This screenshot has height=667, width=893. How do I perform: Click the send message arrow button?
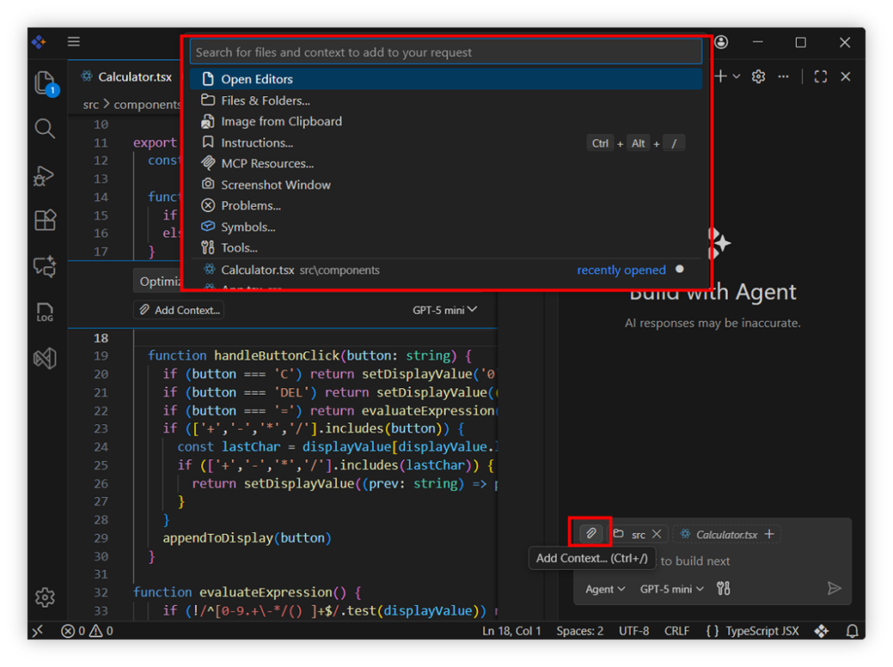pyautogui.click(x=834, y=588)
